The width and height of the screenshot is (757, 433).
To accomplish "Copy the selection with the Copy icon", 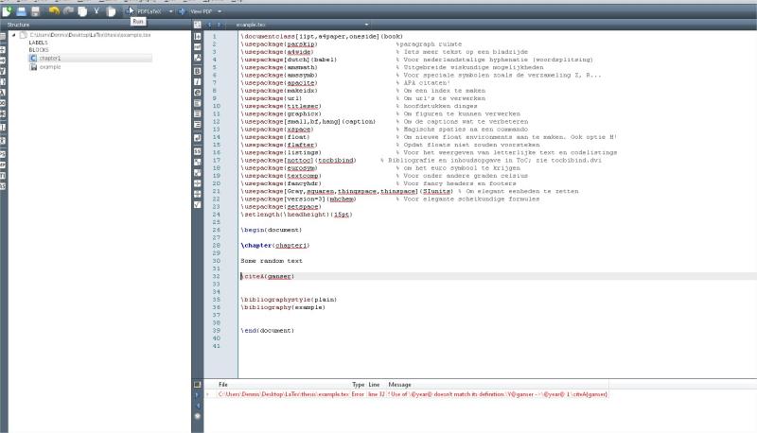I will (x=82, y=10).
